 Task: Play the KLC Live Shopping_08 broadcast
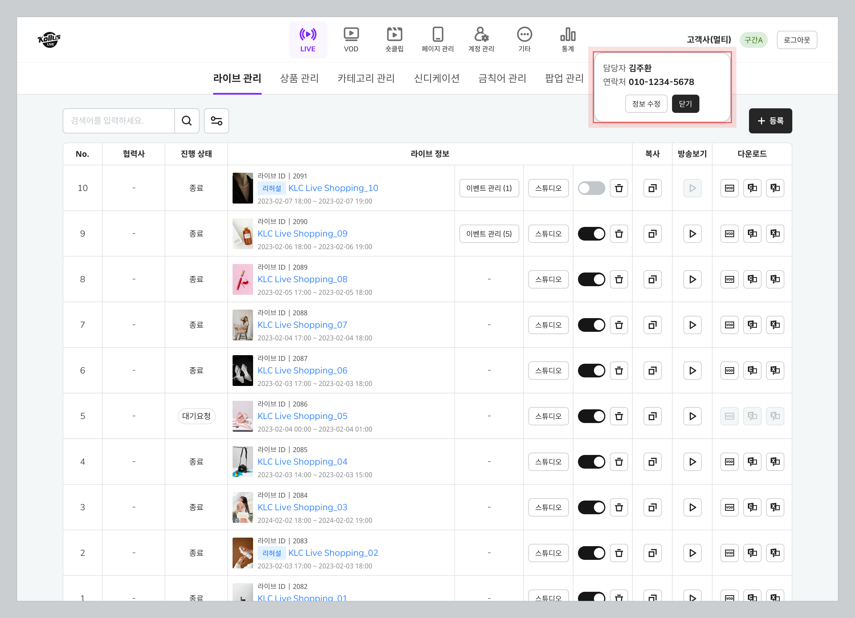pyautogui.click(x=692, y=279)
